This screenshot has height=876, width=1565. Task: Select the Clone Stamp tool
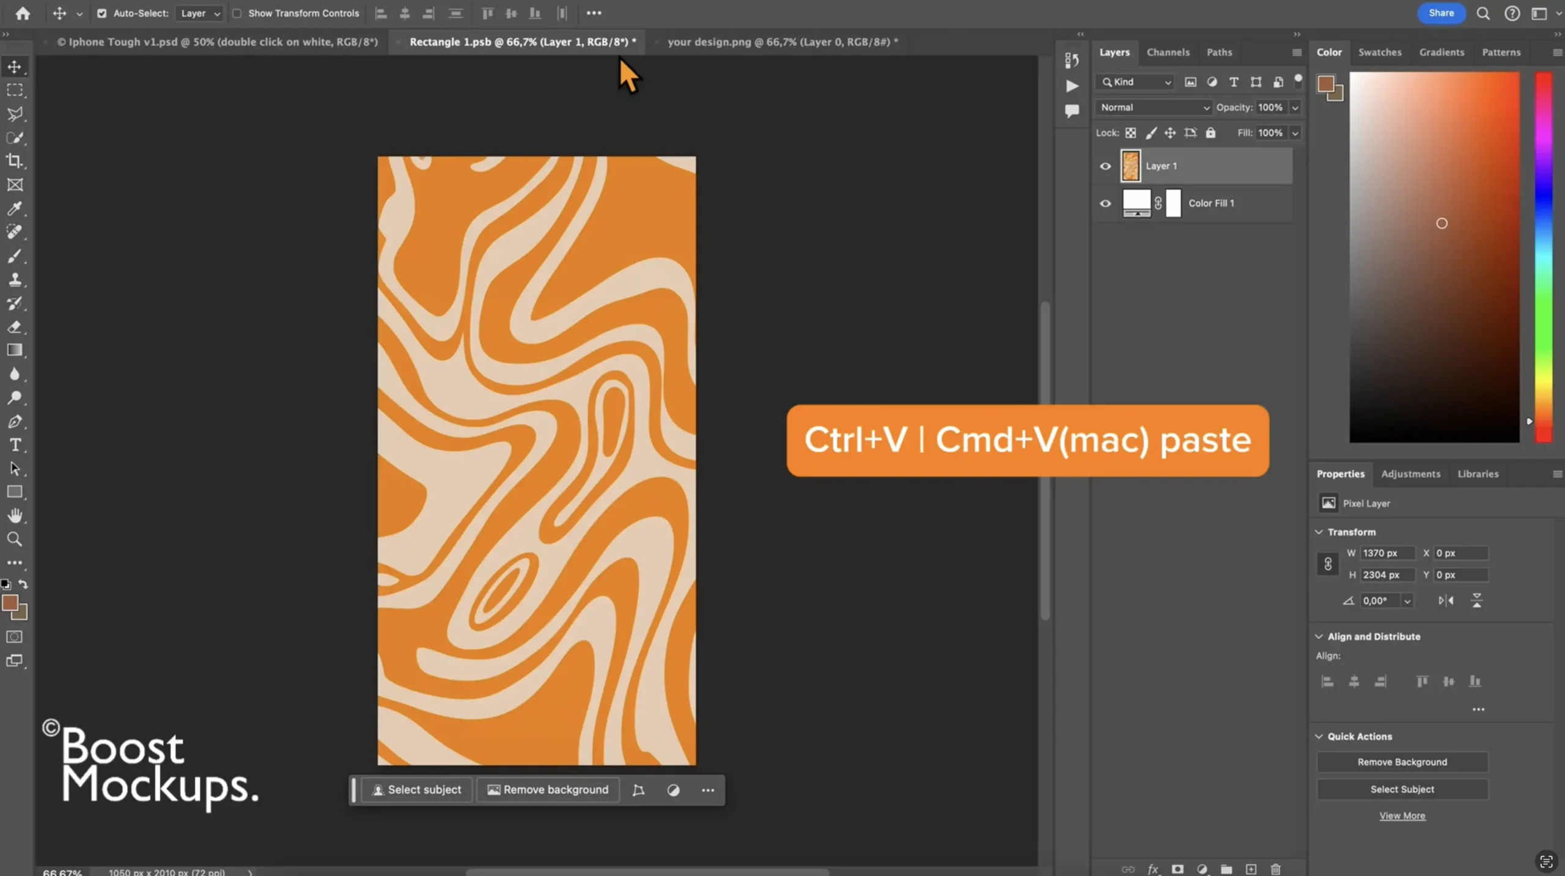(15, 279)
